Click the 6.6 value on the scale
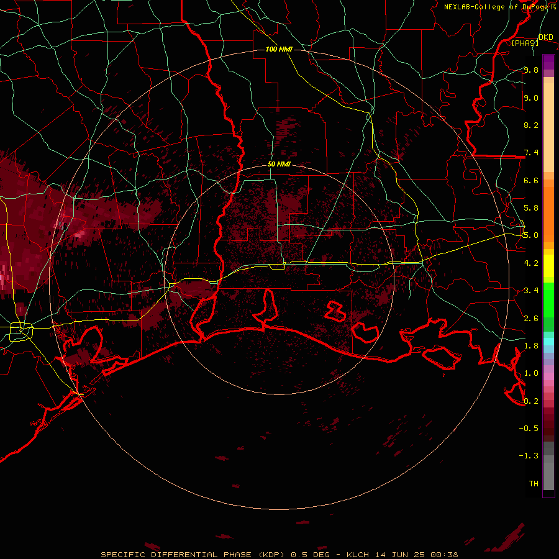The image size is (559, 559). [x=531, y=180]
